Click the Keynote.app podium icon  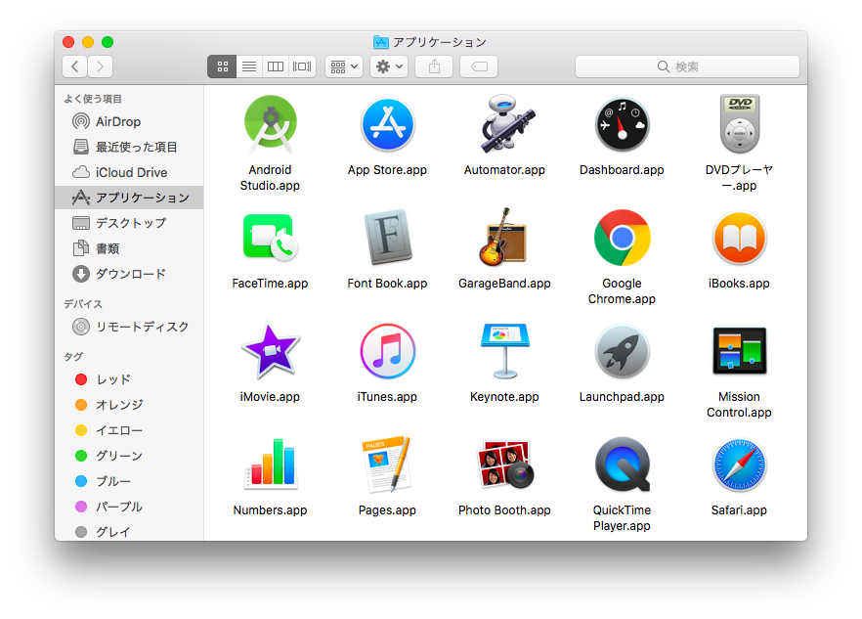coord(504,351)
